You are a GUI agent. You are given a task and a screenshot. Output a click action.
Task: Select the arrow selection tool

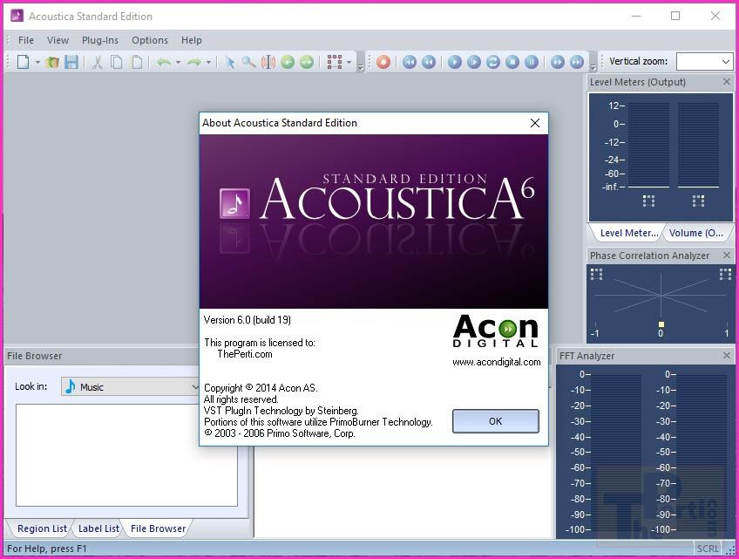(229, 62)
